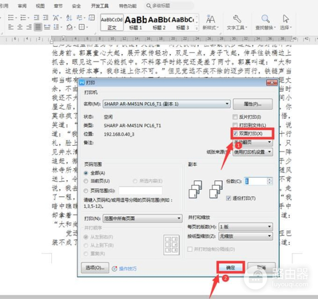The image size is (318, 299).
Task: Open 纸张来源 paper source dropdown
Action: pyautogui.click(x=253, y=152)
